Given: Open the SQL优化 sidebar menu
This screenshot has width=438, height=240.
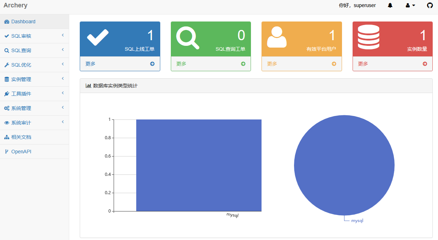Looking at the screenshot, I should 34,65.
